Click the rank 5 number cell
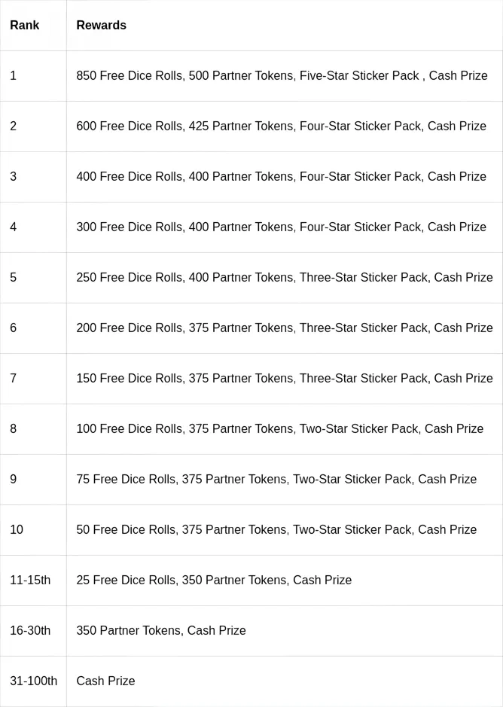Image resolution: width=503 pixels, height=707 pixels. pos(14,278)
